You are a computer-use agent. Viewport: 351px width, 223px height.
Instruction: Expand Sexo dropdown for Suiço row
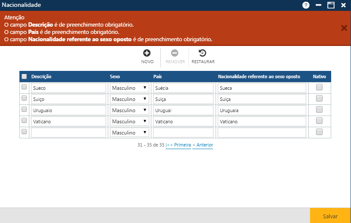click(x=129, y=99)
